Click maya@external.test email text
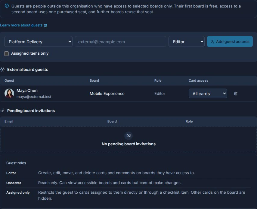Image resolution: width=257 pixels, height=209 pixels. pyautogui.click(x=34, y=97)
